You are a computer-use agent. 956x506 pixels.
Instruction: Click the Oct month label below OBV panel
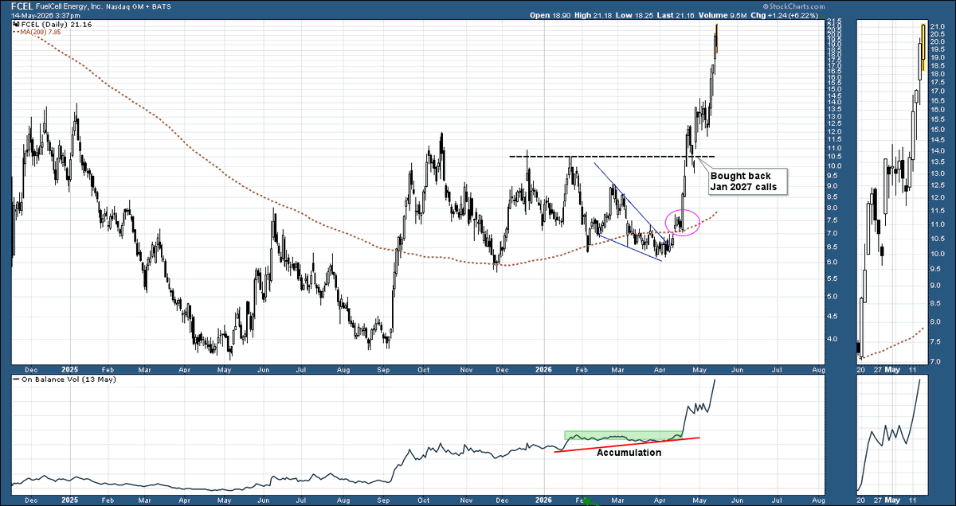pos(424,501)
